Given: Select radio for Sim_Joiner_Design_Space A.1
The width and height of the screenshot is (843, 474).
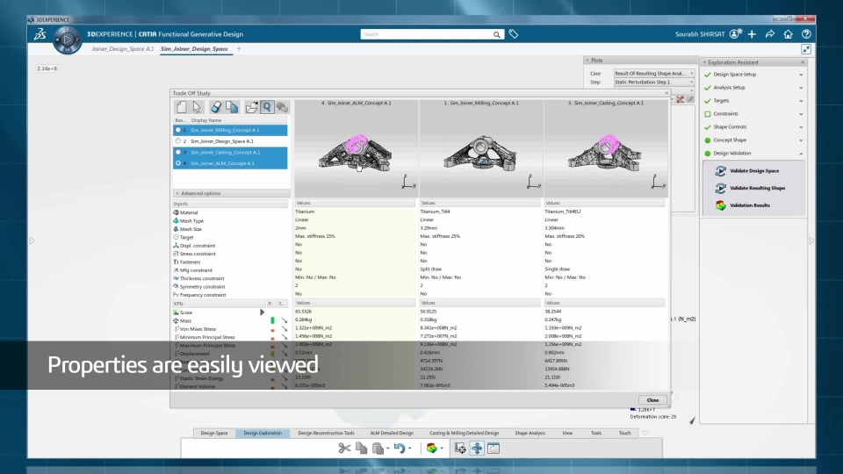Looking at the screenshot, I should point(178,141).
